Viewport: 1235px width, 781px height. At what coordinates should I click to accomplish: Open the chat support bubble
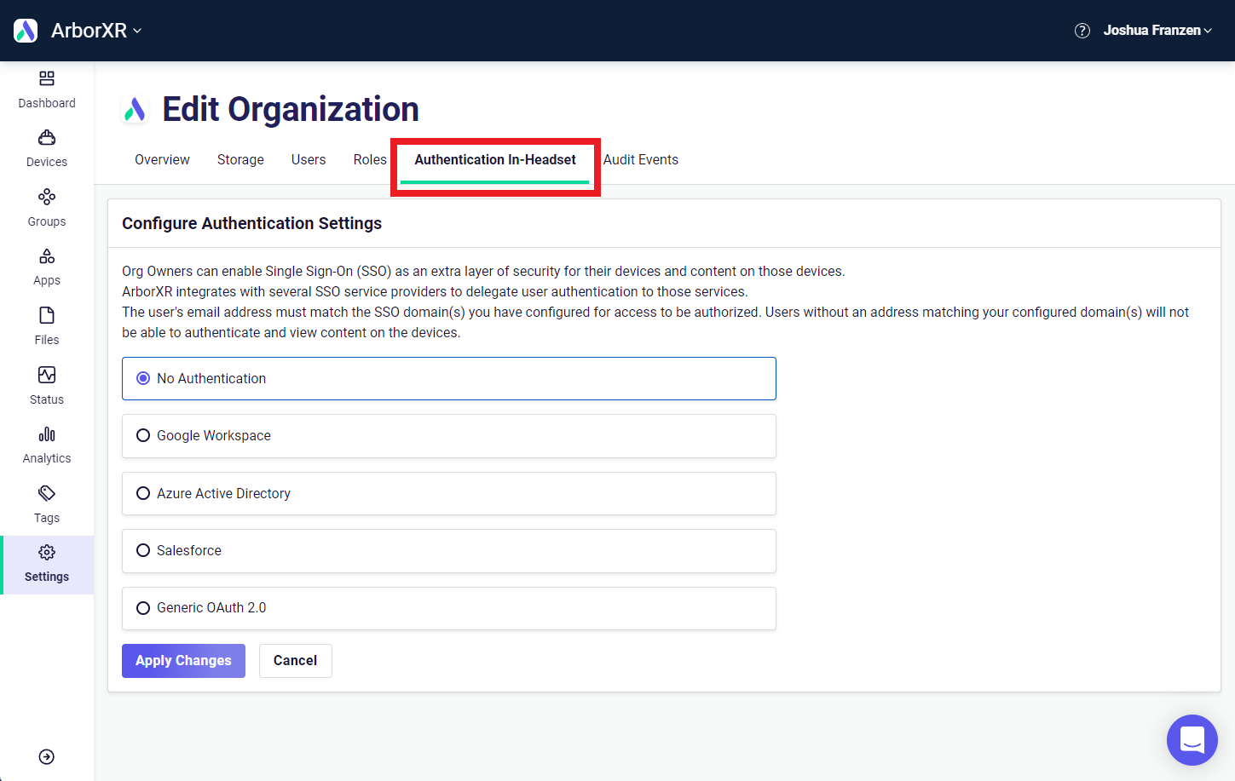1192,740
